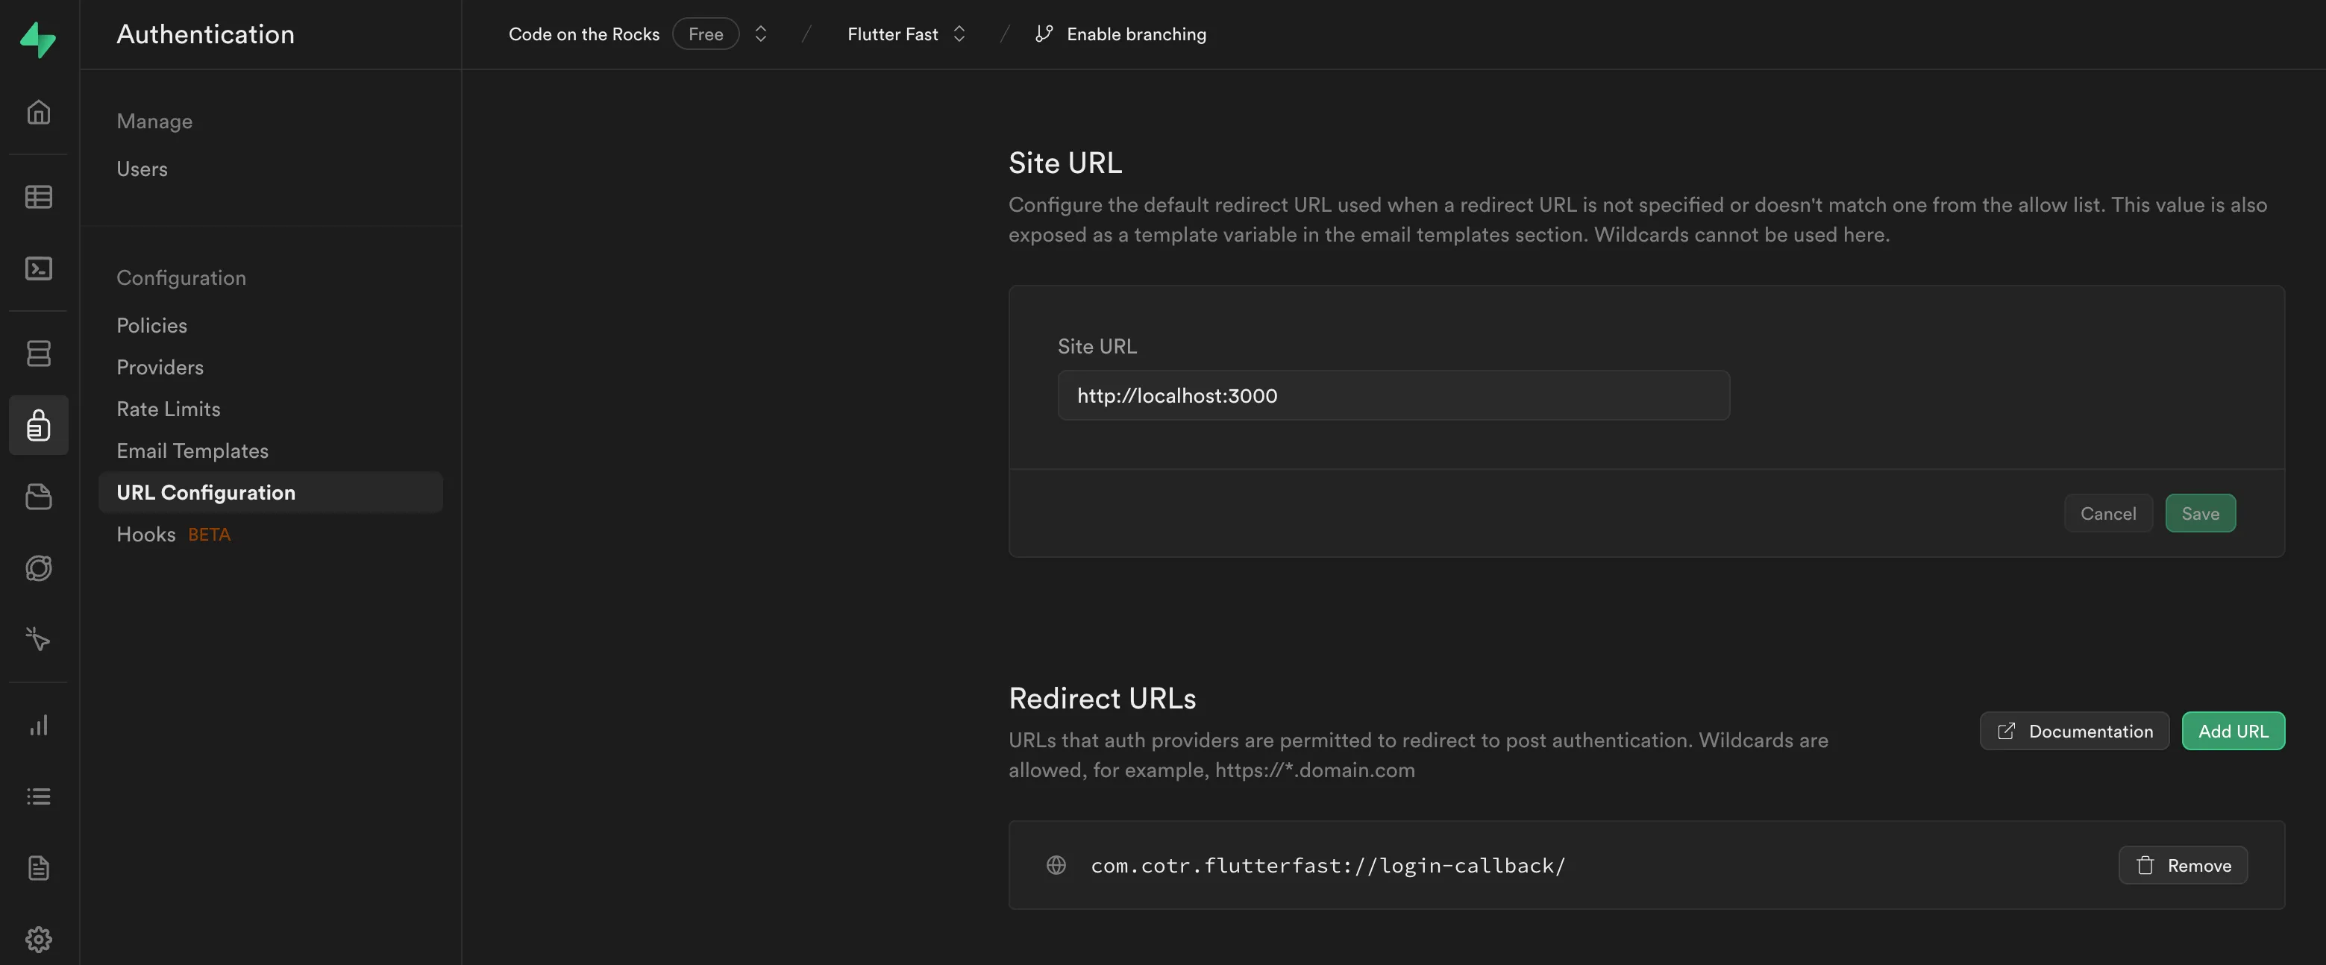Screen dimensions: 2326x965
Task: Open the Users menu item
Action: point(142,169)
